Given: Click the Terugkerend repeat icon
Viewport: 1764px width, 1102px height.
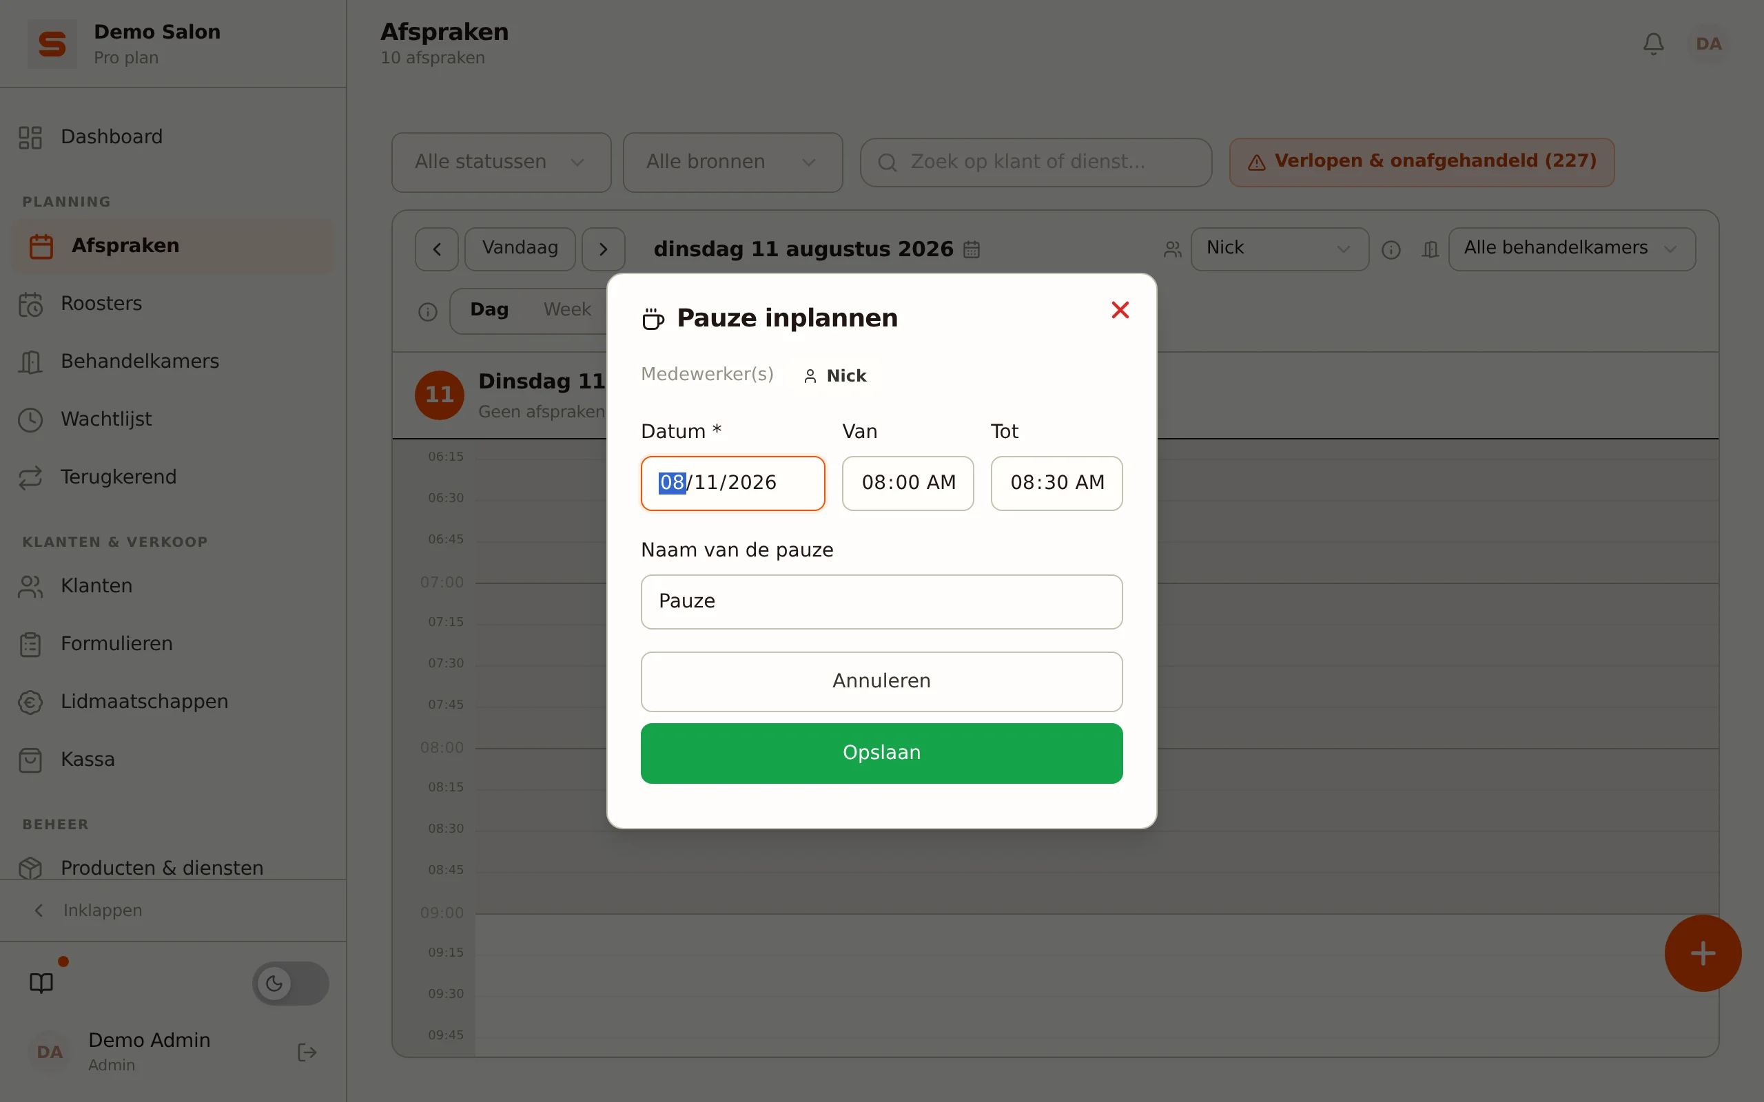Looking at the screenshot, I should 30,477.
